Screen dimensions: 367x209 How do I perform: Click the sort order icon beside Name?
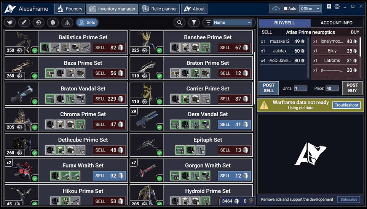tap(208, 23)
